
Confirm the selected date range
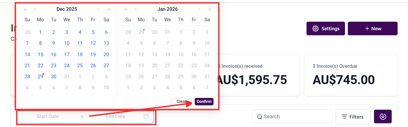tap(204, 102)
